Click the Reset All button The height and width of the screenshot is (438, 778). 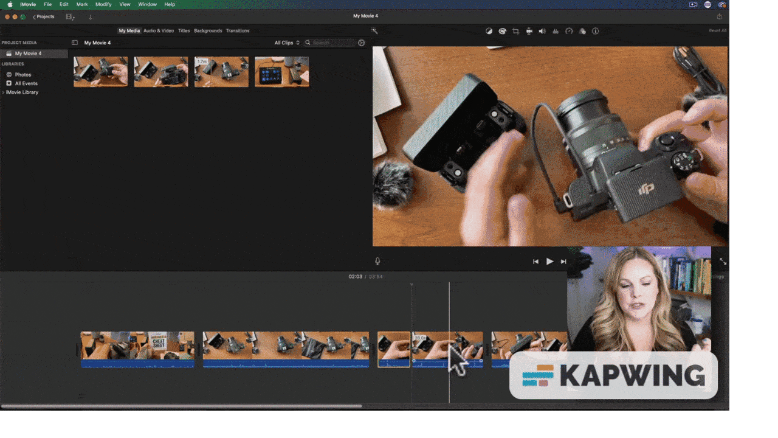click(x=717, y=30)
